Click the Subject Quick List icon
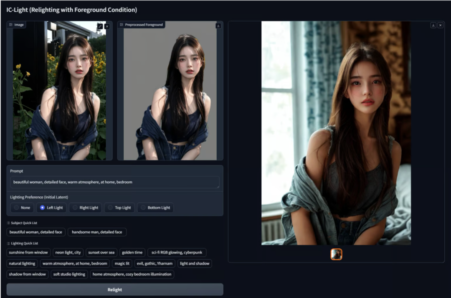The width and height of the screenshot is (451, 298). 8,223
